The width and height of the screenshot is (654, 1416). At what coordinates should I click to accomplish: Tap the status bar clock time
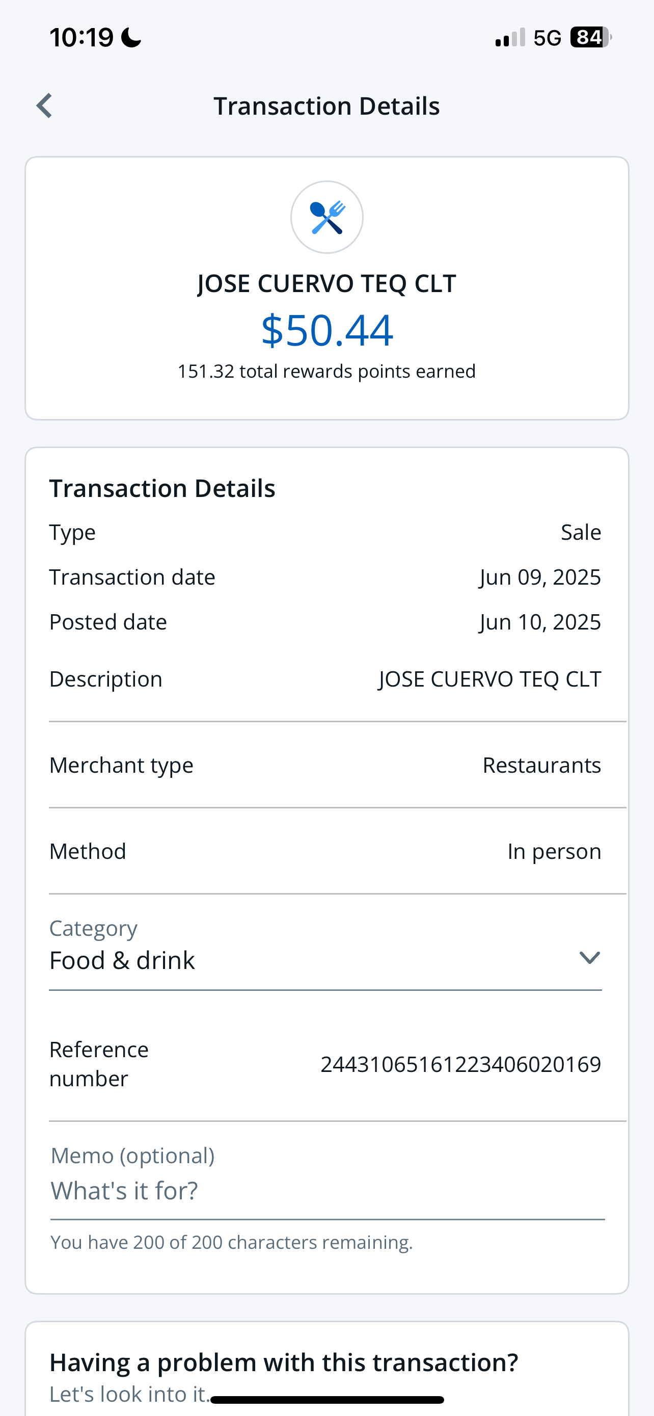(x=81, y=38)
